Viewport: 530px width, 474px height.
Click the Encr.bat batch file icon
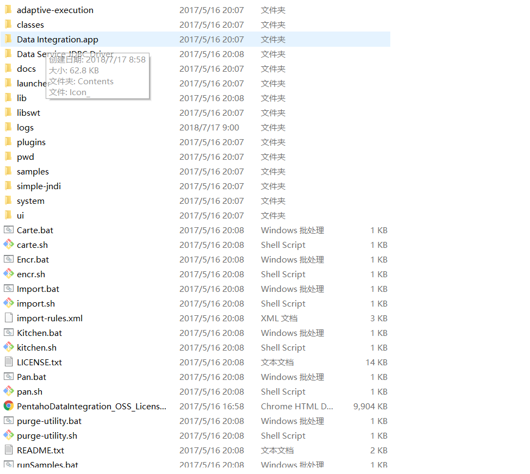(9, 259)
